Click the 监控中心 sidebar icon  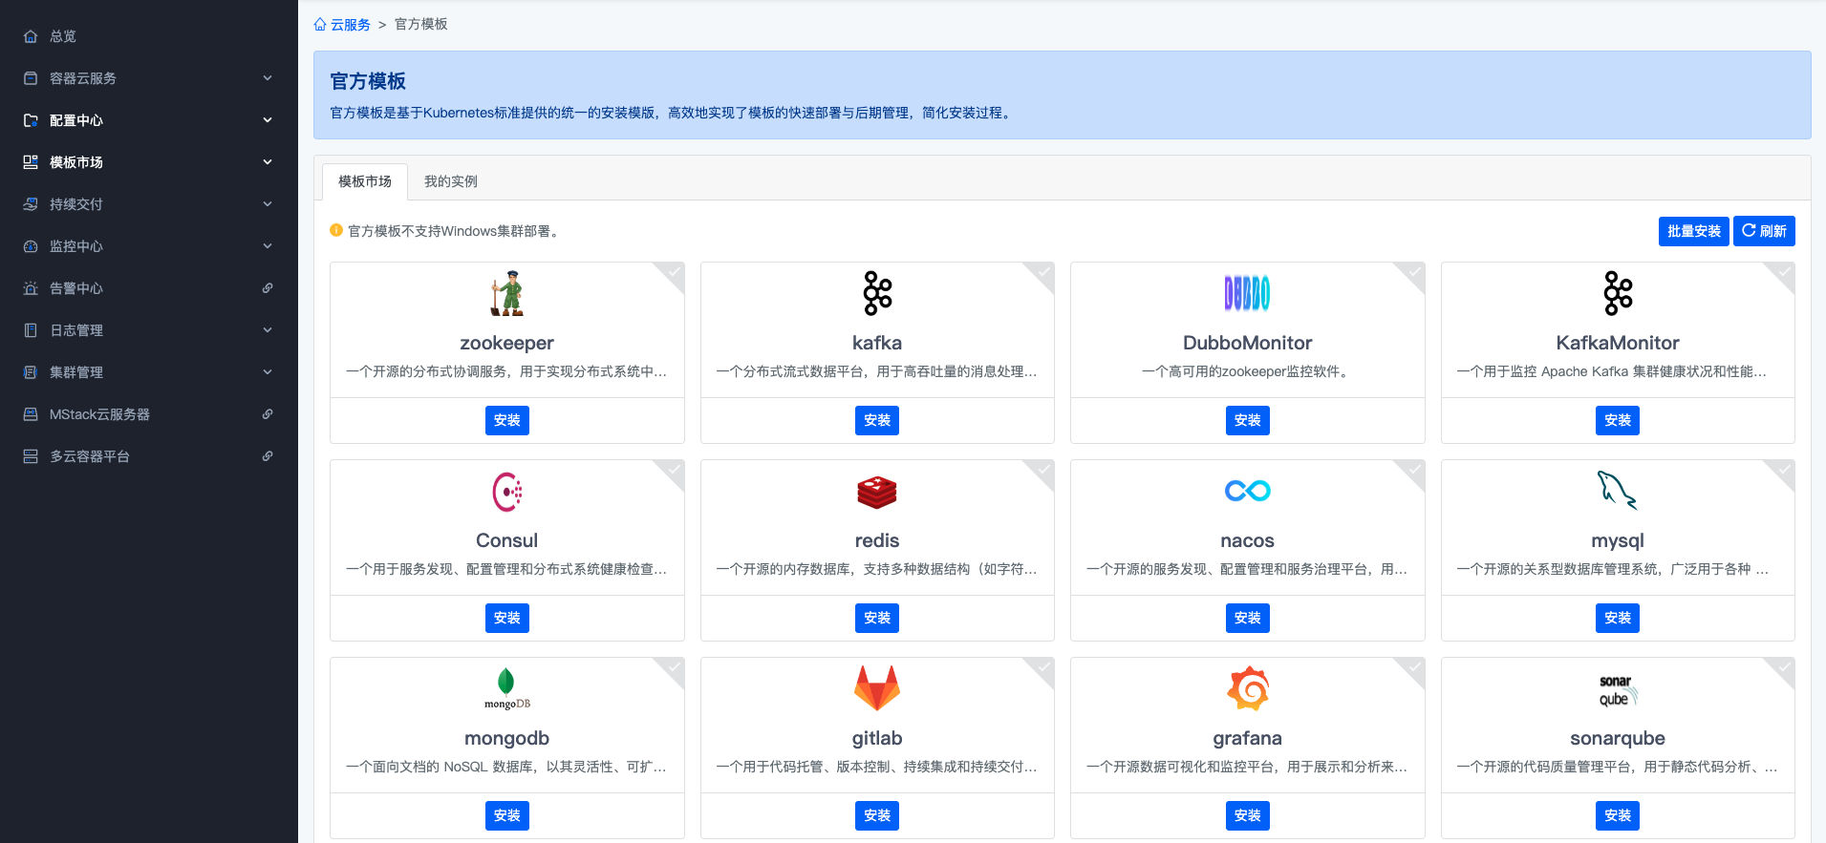pyautogui.click(x=31, y=246)
